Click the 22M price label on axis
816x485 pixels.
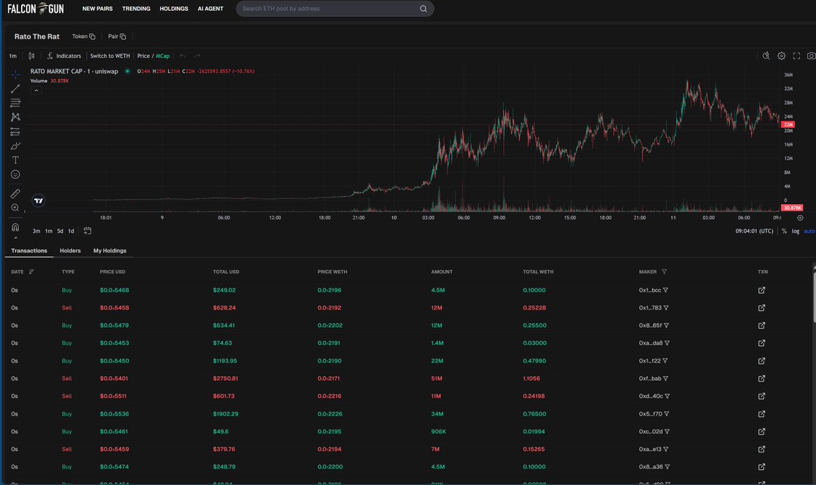pyautogui.click(x=789, y=124)
